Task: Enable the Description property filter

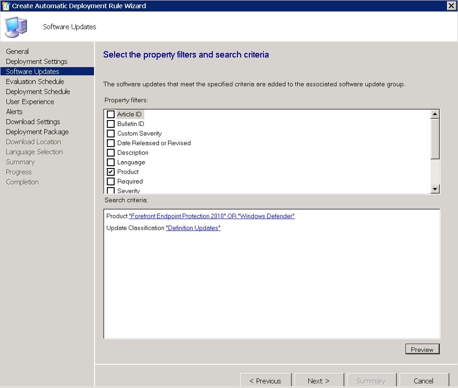Action: [x=111, y=152]
